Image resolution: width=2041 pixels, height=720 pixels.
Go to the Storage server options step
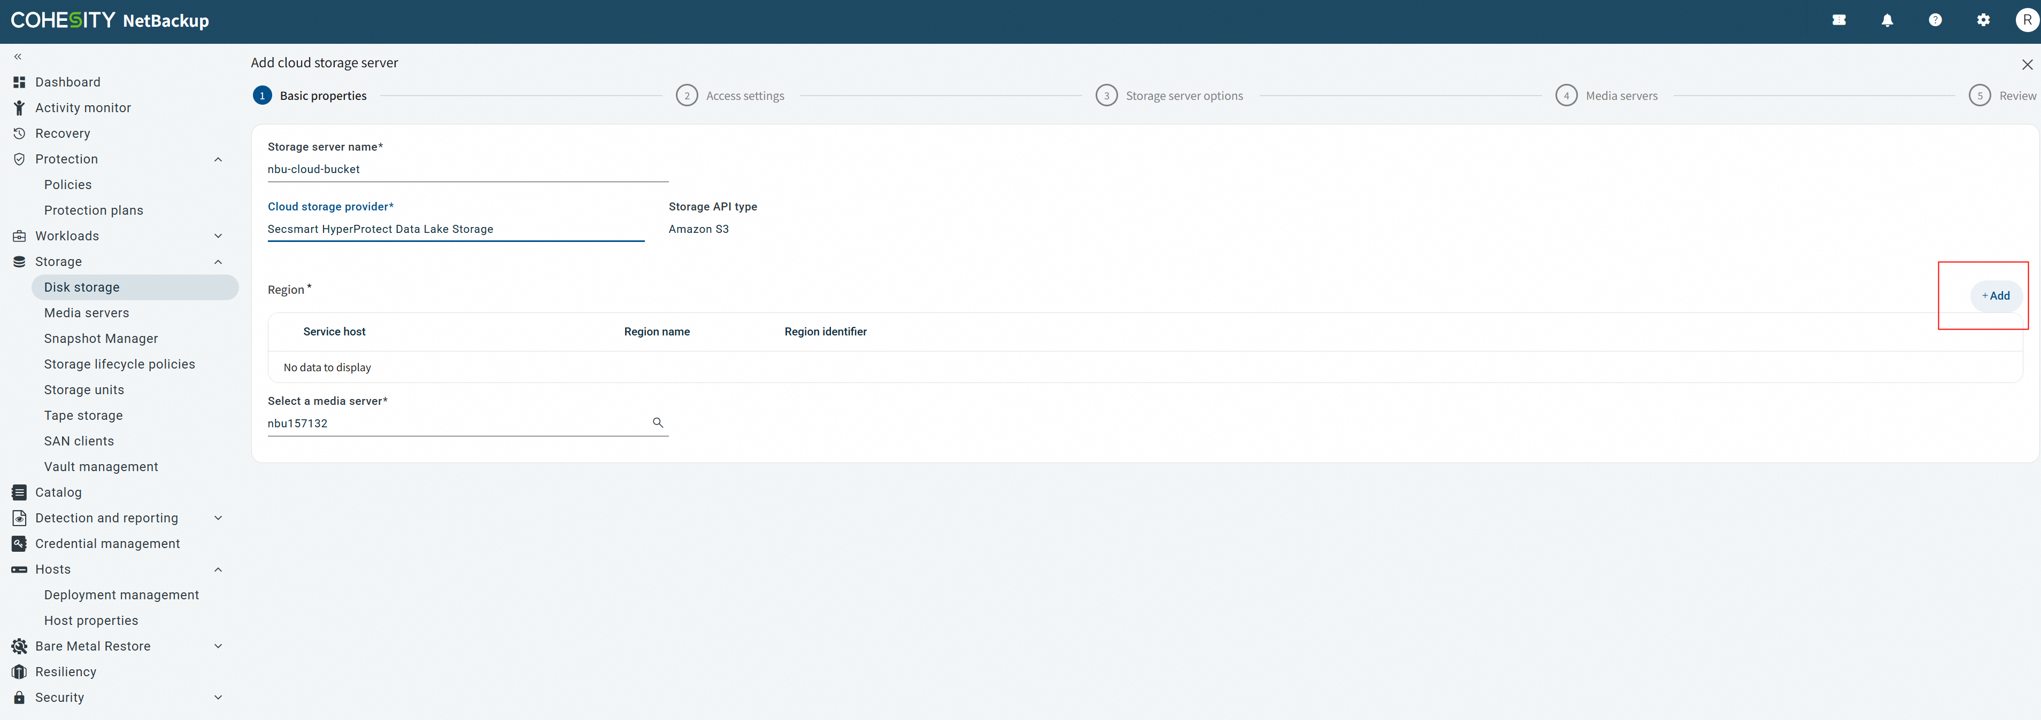1169,96
